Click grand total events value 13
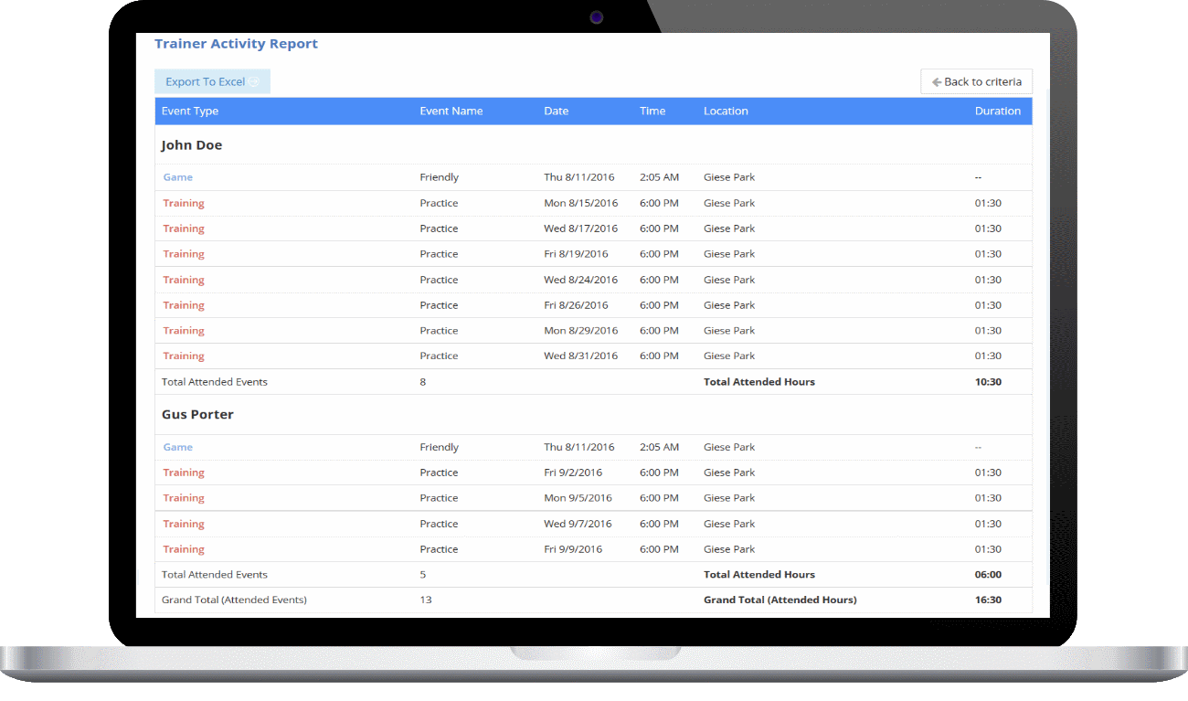 coord(426,600)
